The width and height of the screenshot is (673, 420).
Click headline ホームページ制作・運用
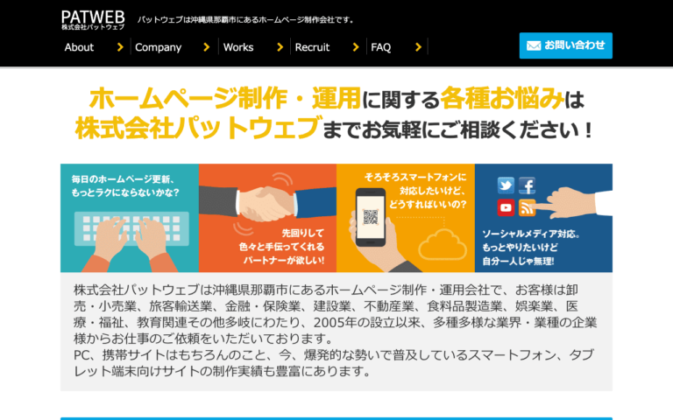point(225,98)
